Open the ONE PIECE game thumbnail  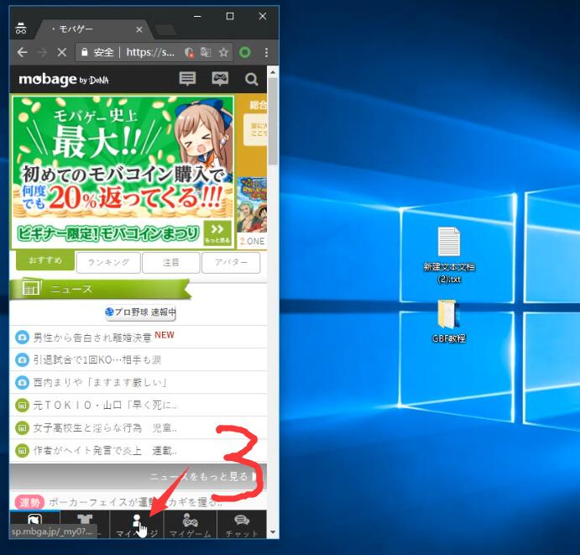coord(252,205)
